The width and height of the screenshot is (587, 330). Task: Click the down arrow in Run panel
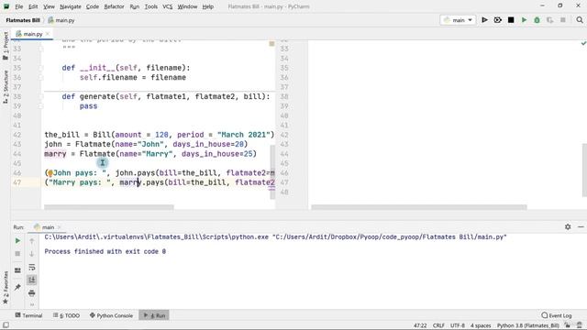32,254
